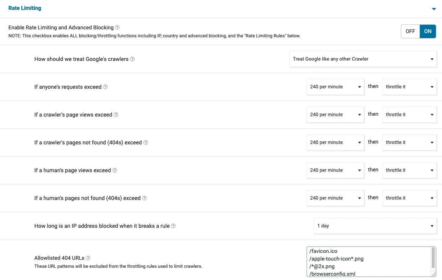Click help icon for human's page views

point(115,170)
